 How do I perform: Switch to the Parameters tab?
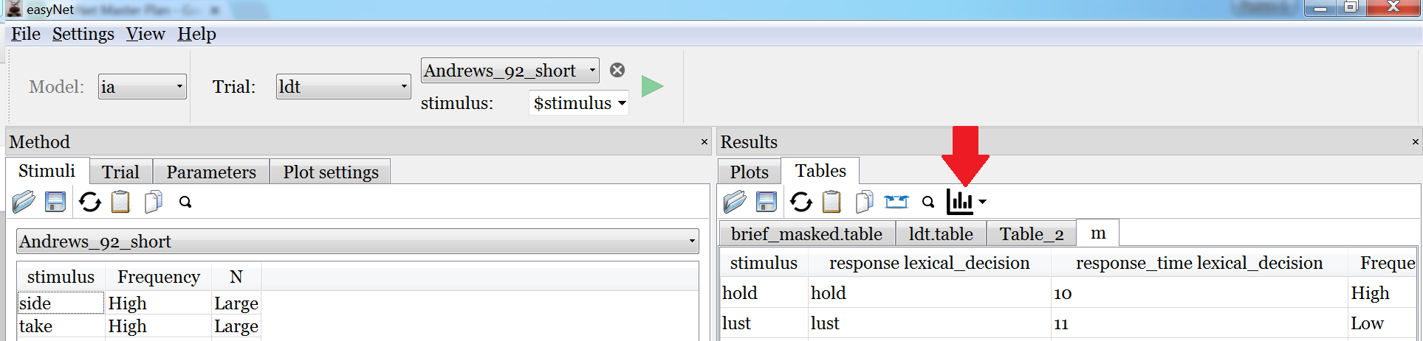point(211,172)
